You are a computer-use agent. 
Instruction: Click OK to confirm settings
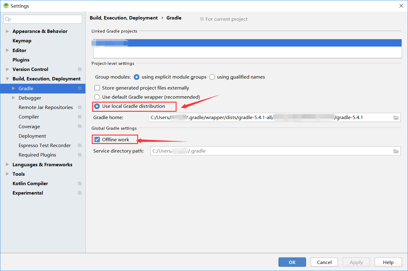pos(292,262)
